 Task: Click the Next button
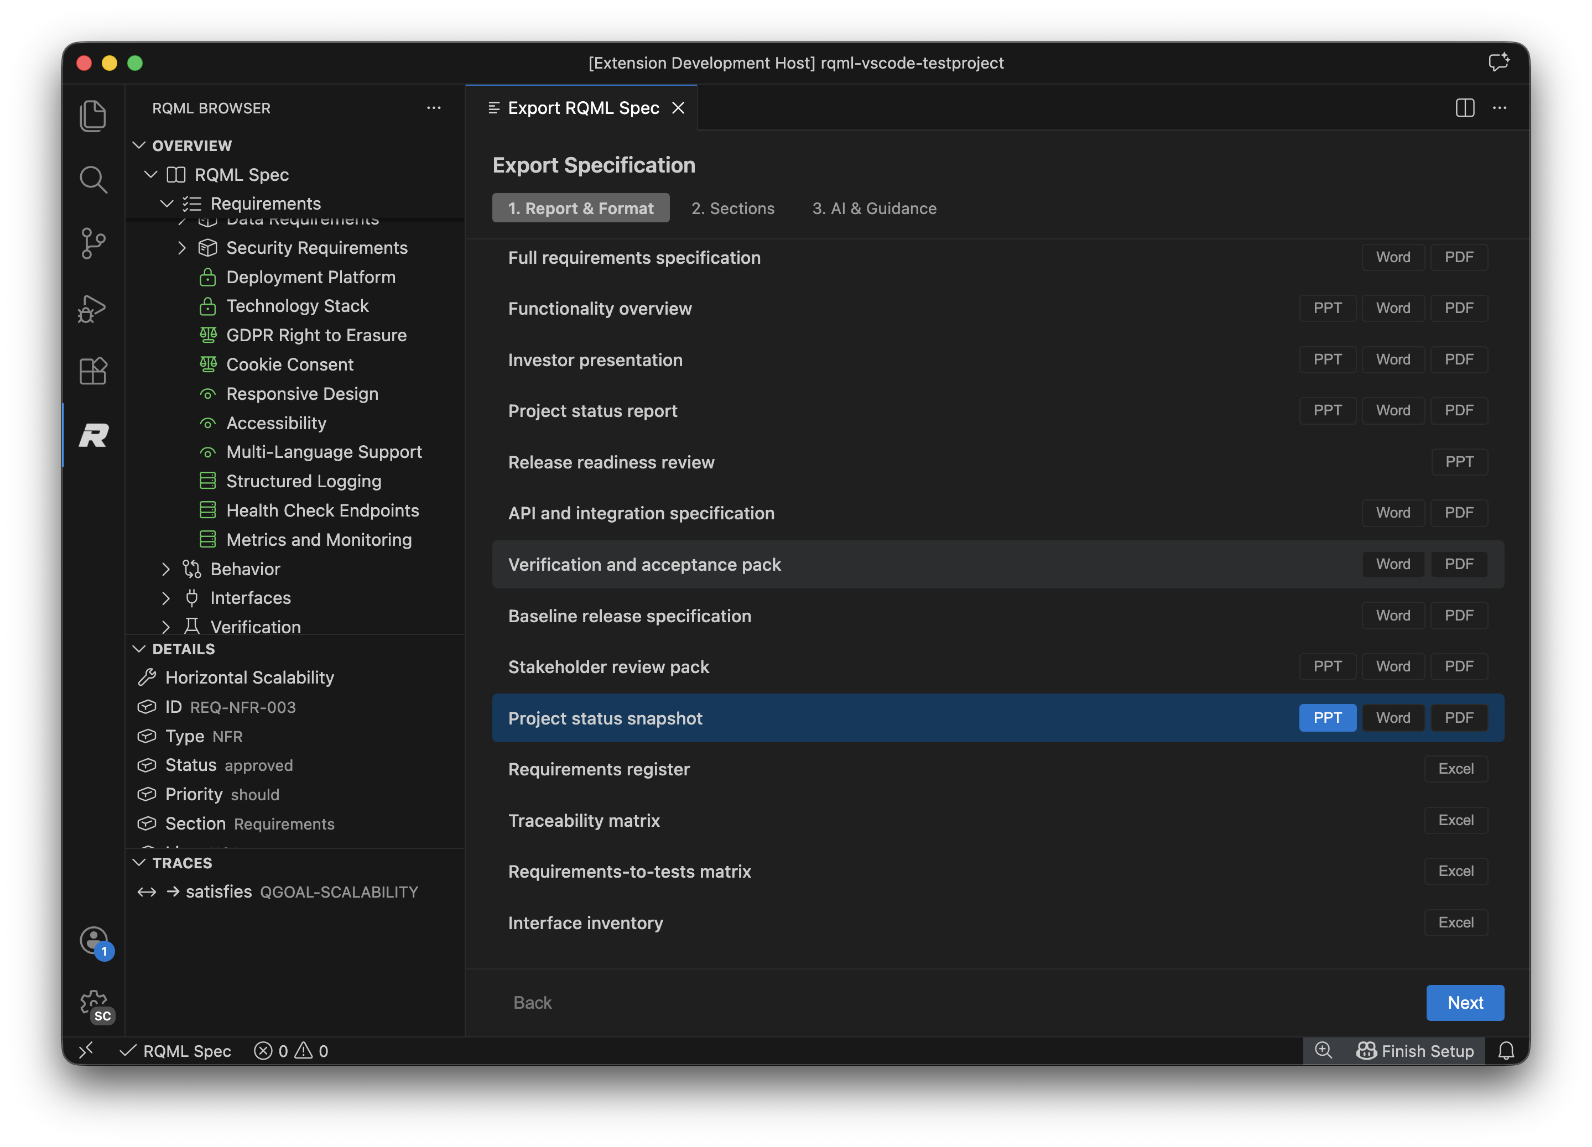(1465, 1003)
